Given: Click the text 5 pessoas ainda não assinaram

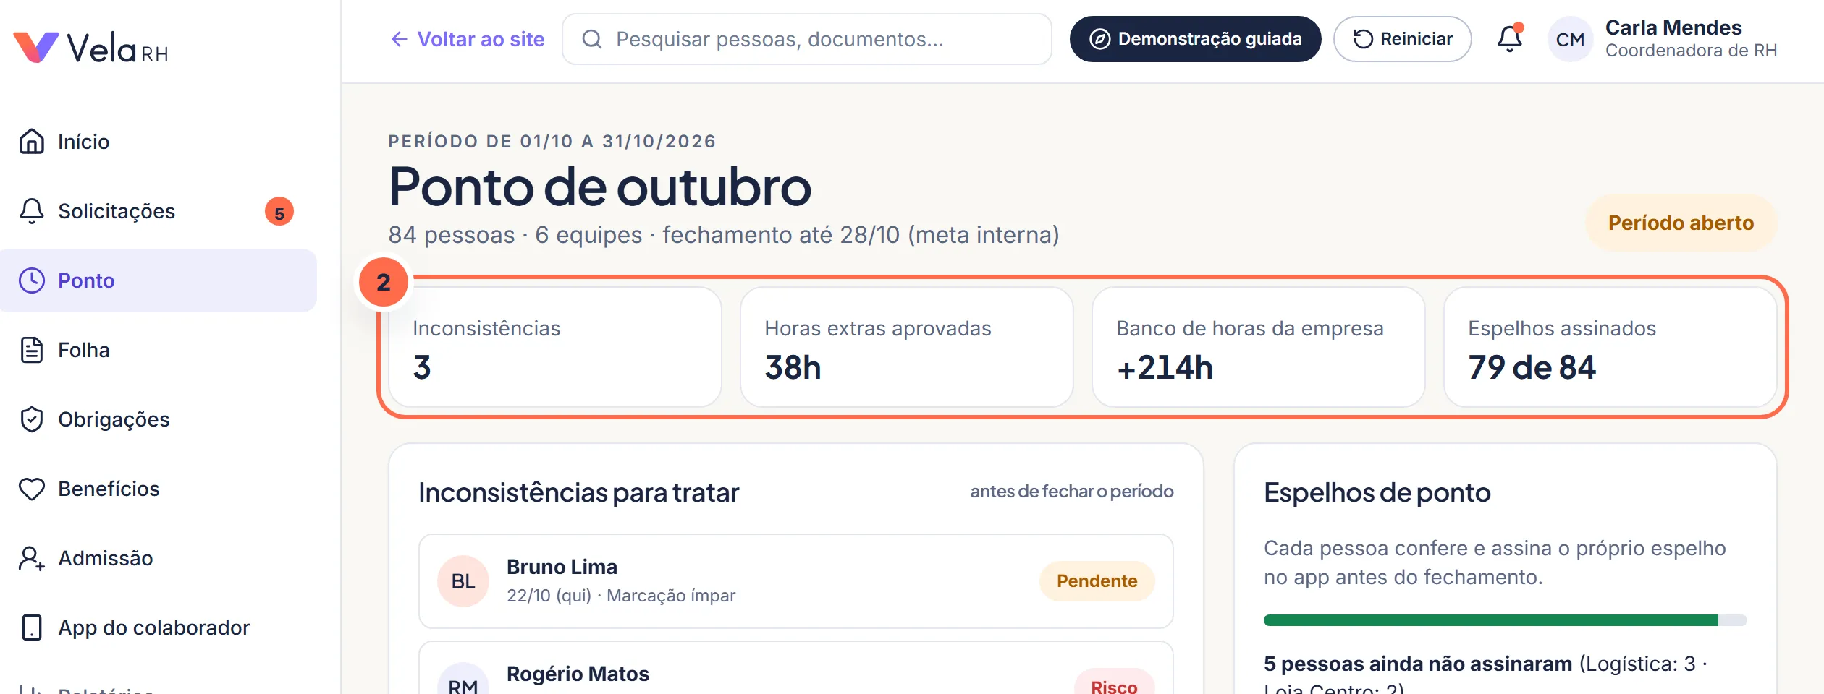Looking at the screenshot, I should (x=1418, y=664).
